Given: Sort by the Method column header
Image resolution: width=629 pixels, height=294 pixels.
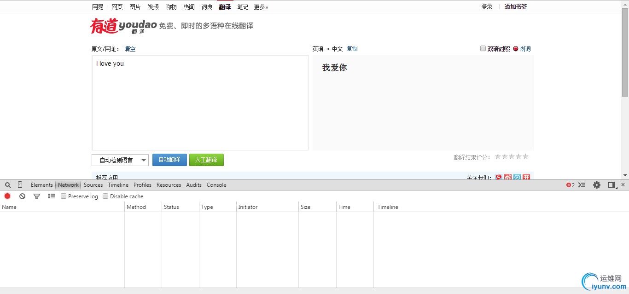Looking at the screenshot, I should click(x=143, y=207).
